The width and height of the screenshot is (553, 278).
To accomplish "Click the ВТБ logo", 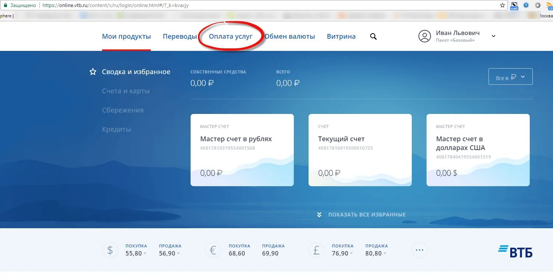I will click(x=515, y=251).
